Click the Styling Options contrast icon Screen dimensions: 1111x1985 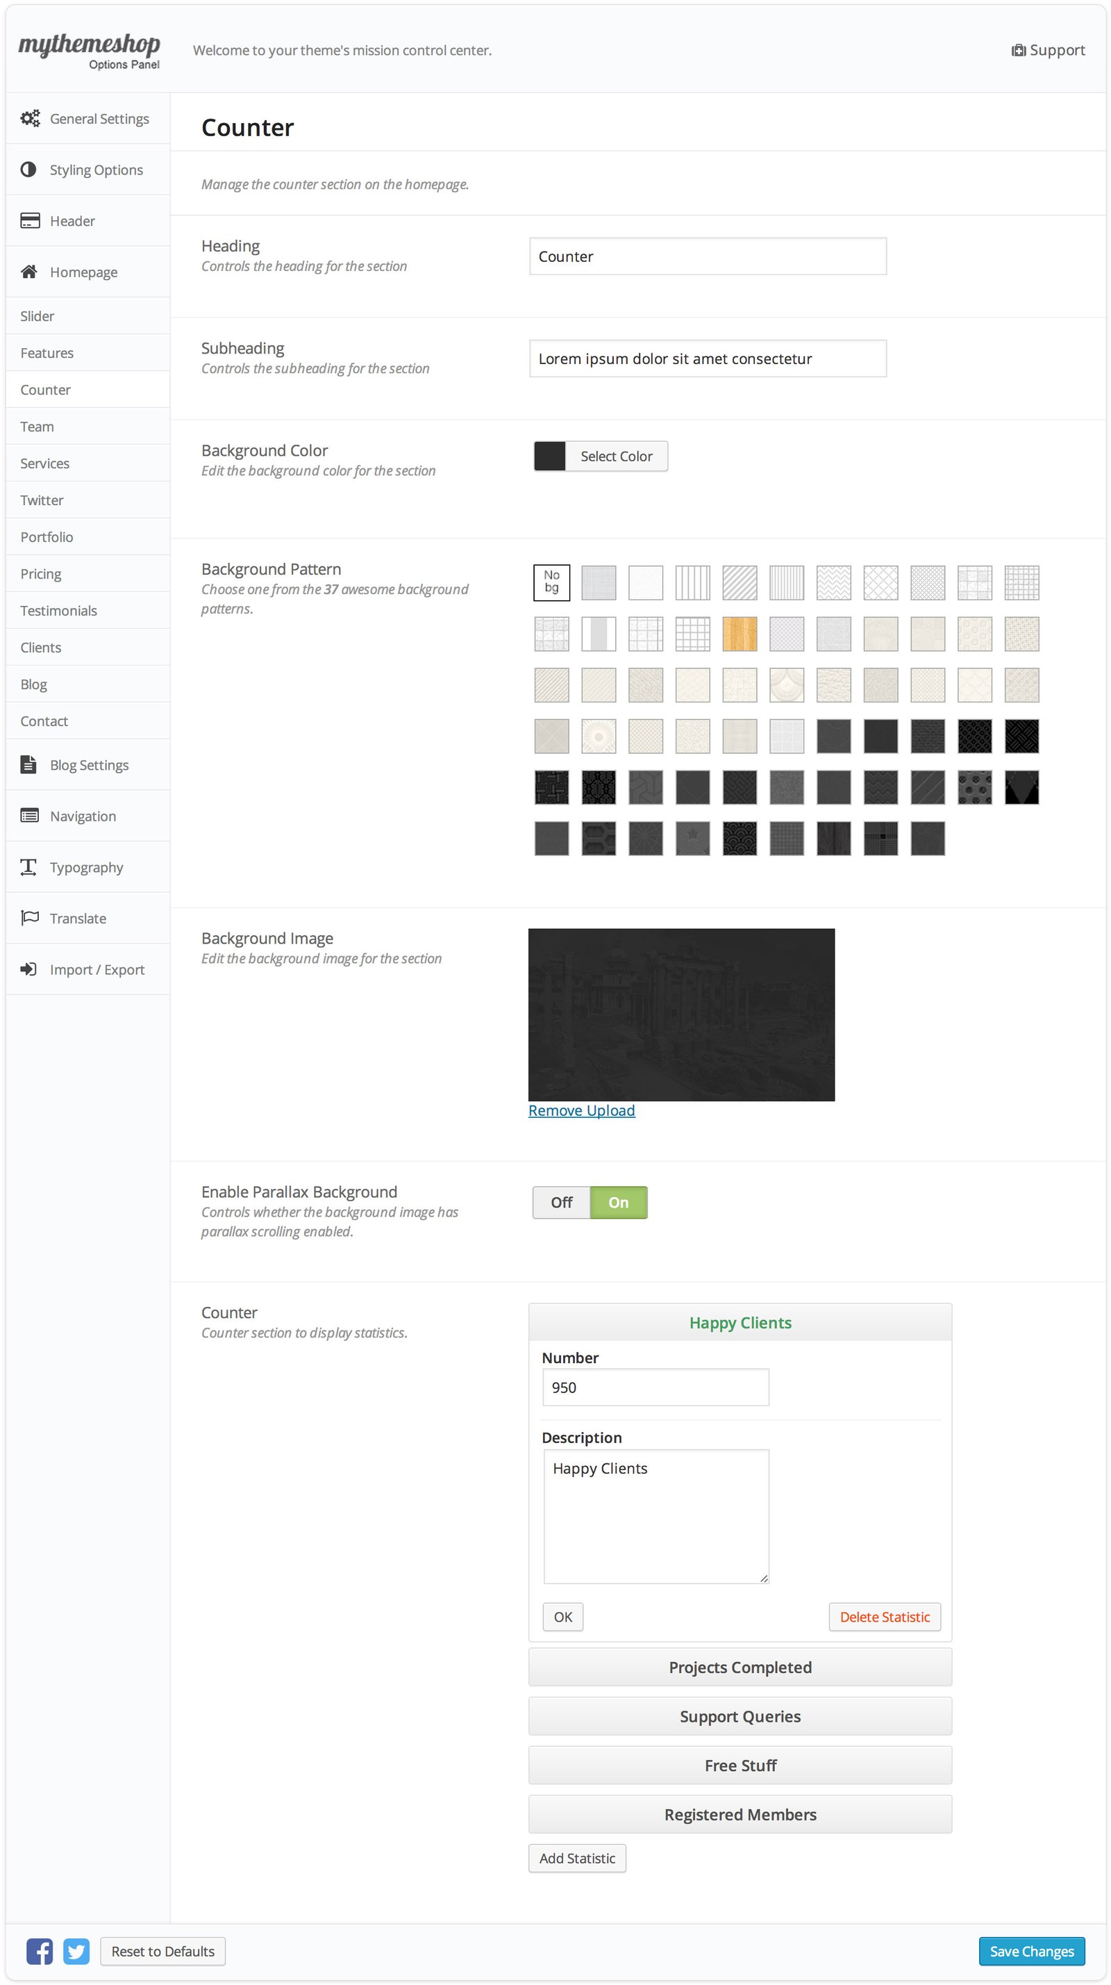point(28,170)
